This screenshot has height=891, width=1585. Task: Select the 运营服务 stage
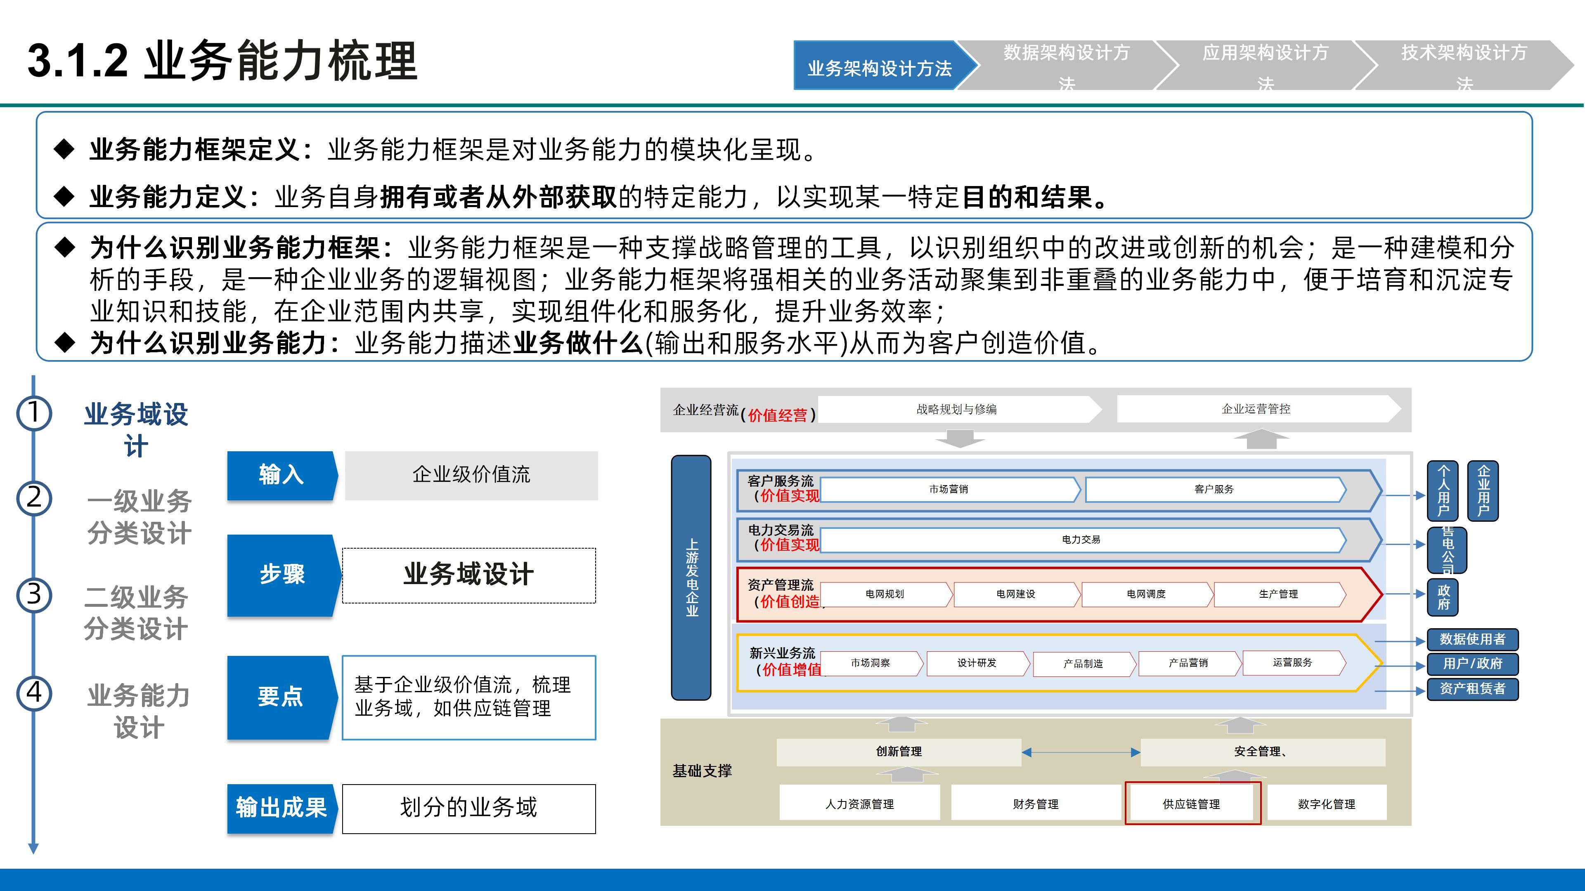pyautogui.click(x=1294, y=663)
